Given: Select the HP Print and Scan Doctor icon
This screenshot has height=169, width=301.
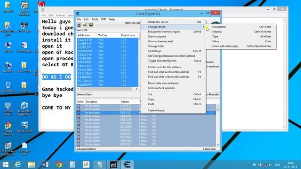Looking at the screenshot, I should click(8, 149).
